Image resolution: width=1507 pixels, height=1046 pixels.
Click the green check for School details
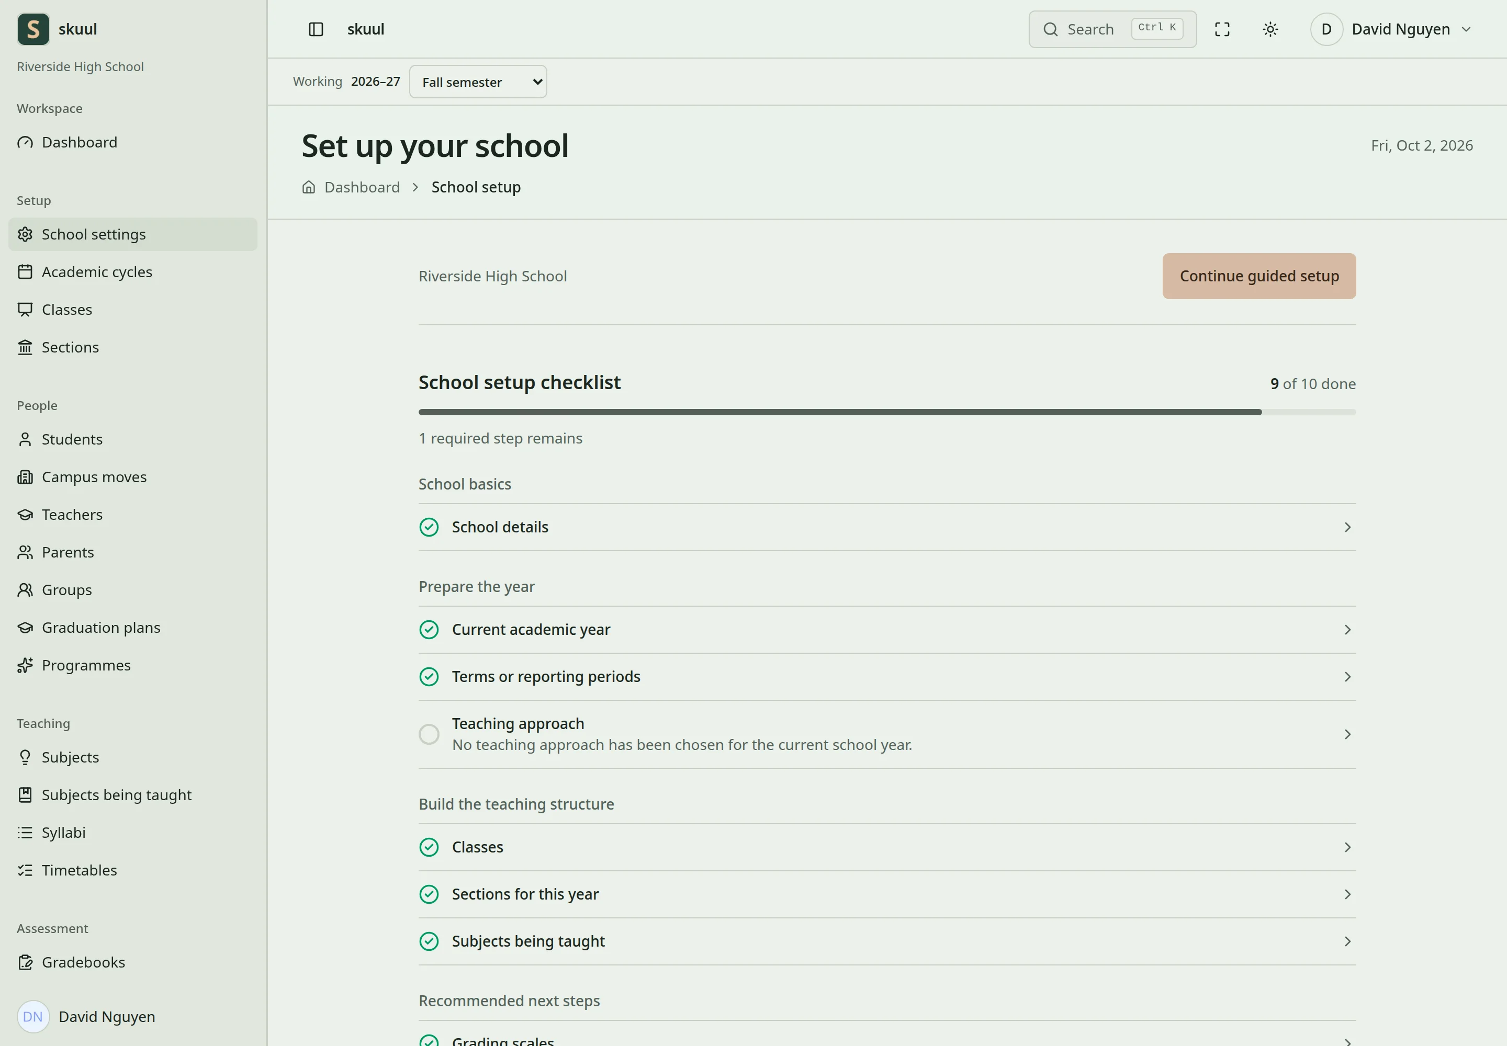point(429,528)
